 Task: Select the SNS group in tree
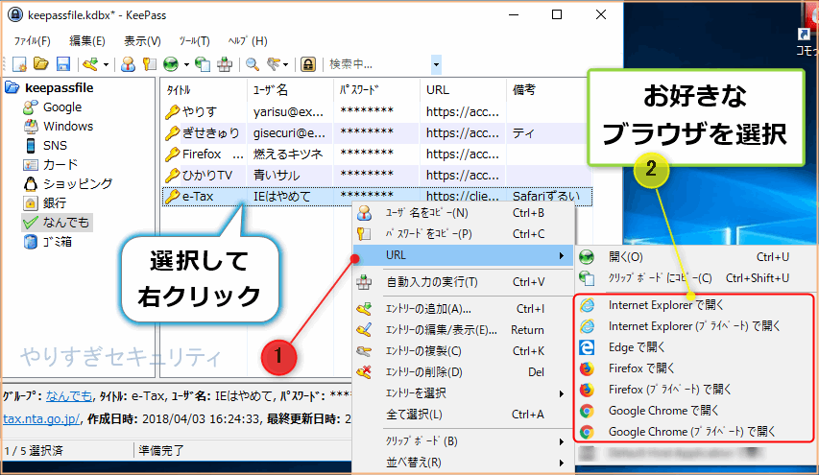pos(55,145)
